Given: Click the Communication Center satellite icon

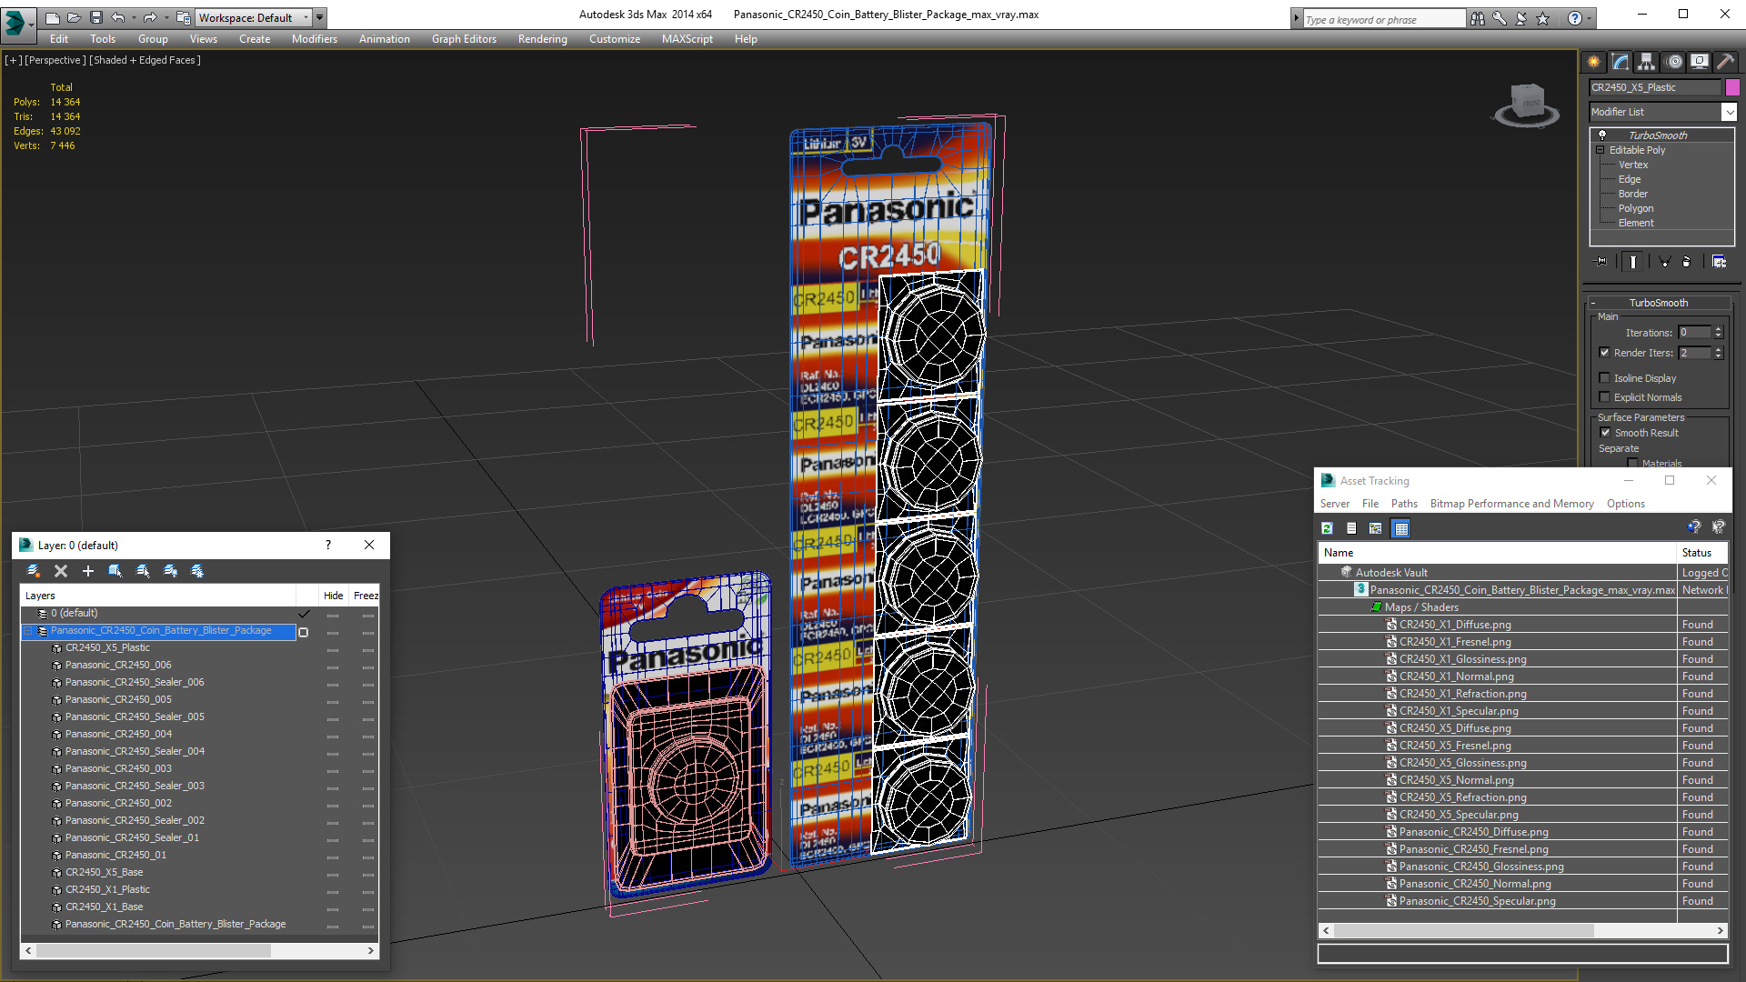Looking at the screenshot, I should click(x=1520, y=18).
